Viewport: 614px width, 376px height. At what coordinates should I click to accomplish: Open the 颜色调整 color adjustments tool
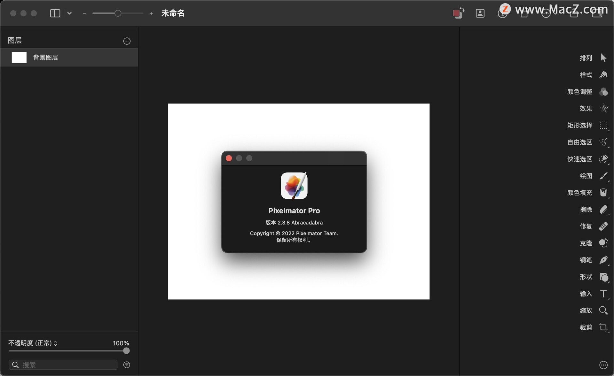click(603, 92)
